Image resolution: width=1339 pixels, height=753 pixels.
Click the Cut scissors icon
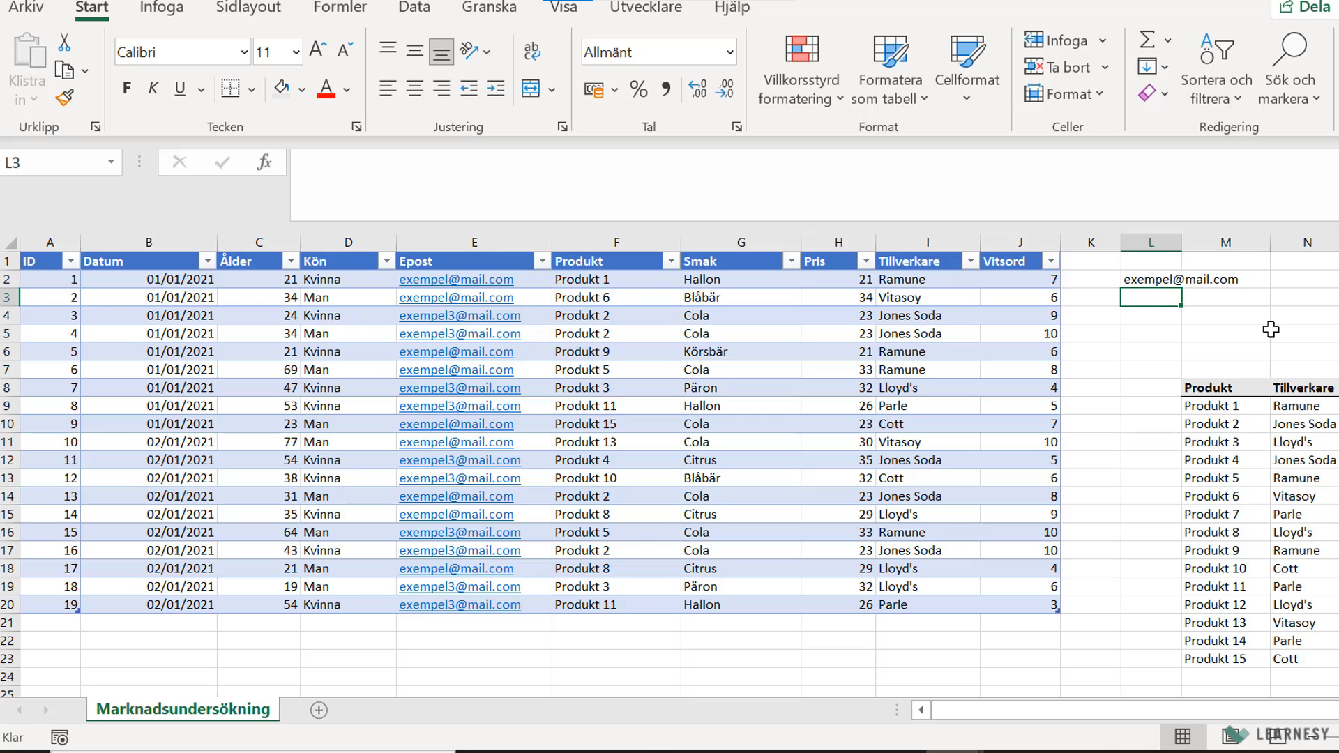pos(64,43)
